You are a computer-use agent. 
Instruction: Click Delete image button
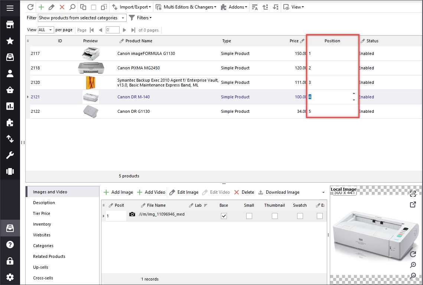244,192
